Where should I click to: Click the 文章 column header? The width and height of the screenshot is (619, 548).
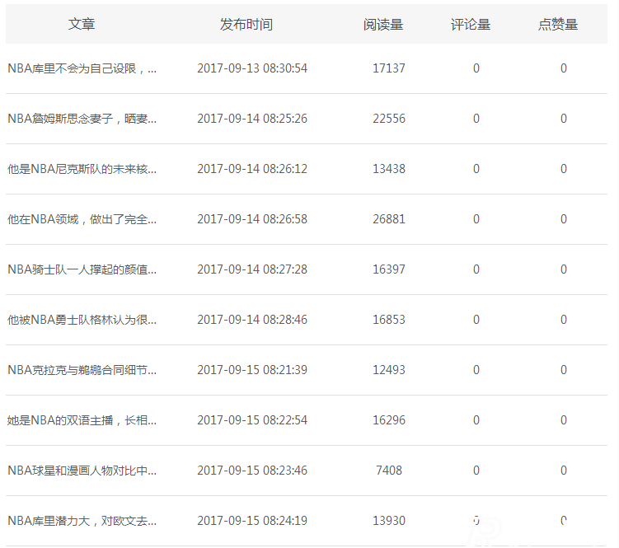tap(82, 25)
